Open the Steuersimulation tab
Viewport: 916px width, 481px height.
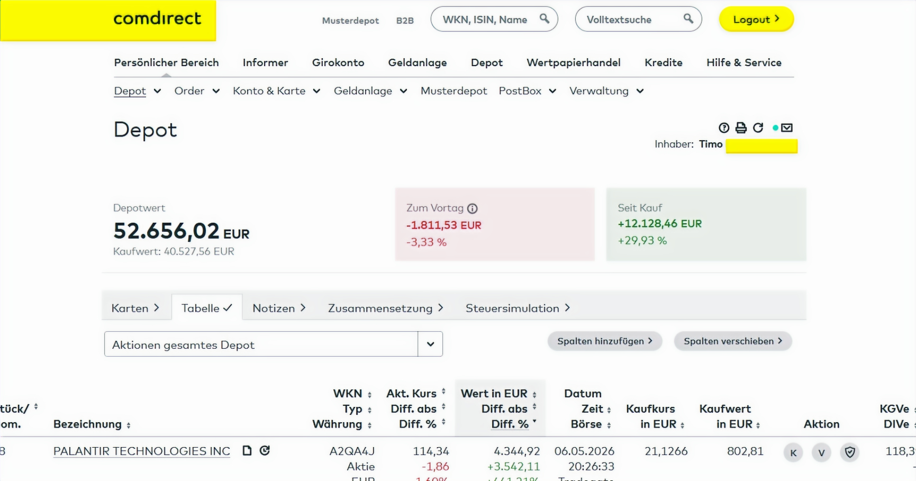[518, 308]
